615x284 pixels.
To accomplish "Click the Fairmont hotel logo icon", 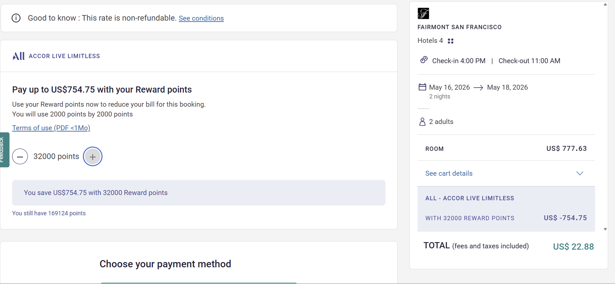I will [423, 13].
